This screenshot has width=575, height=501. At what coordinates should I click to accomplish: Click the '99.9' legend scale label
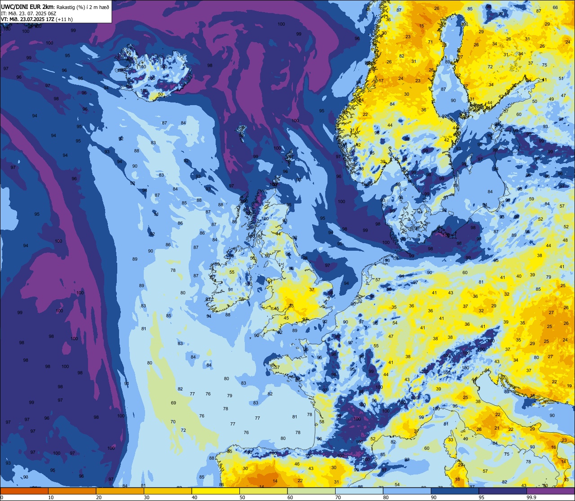532,497
